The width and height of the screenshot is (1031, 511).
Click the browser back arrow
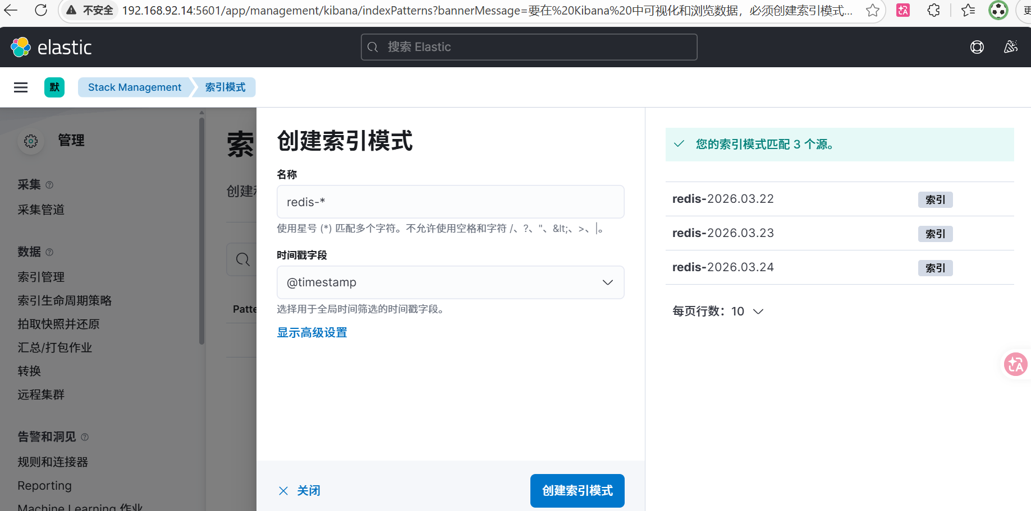pyautogui.click(x=11, y=10)
